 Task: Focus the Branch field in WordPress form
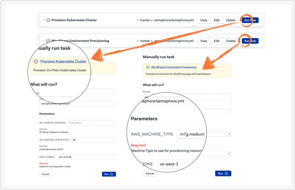[187, 97]
